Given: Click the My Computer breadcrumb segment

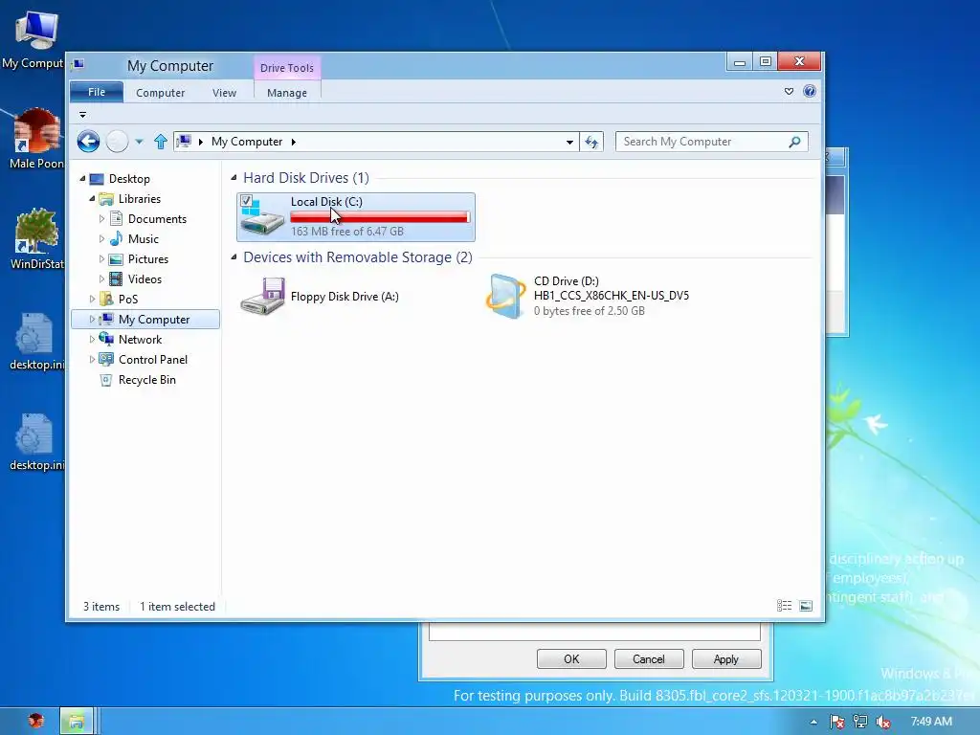Looking at the screenshot, I should (247, 142).
